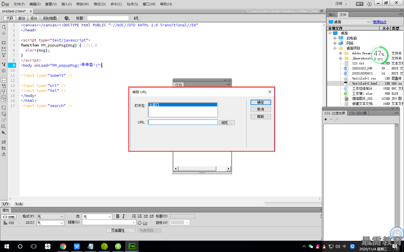Toggle line numbers icon in coding toolbar
The width and height of the screenshot is (404, 252).
4,80
